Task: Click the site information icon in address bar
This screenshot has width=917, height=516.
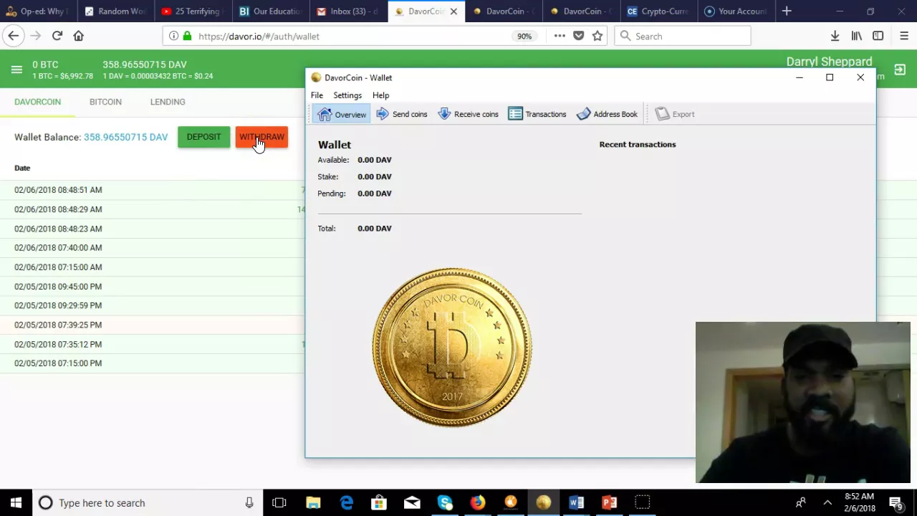Action: click(x=173, y=36)
